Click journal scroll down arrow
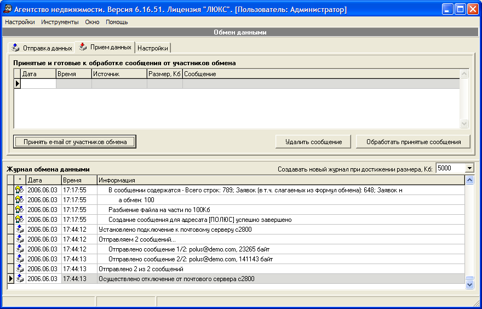 click(470, 285)
